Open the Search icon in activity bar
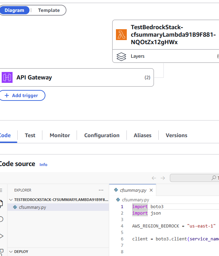 [1, 219]
